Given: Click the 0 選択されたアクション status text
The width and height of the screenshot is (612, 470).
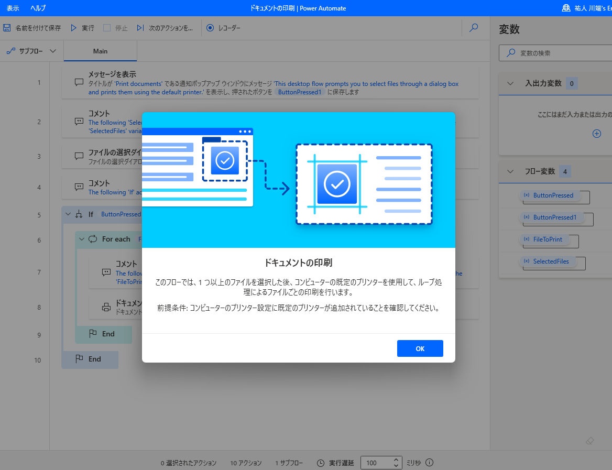Looking at the screenshot, I should point(189,463).
